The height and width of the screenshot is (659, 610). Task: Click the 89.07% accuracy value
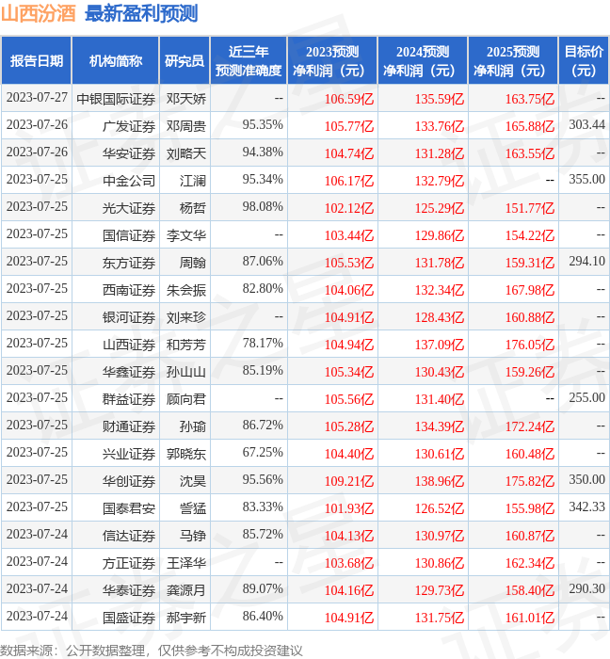[x=263, y=589]
